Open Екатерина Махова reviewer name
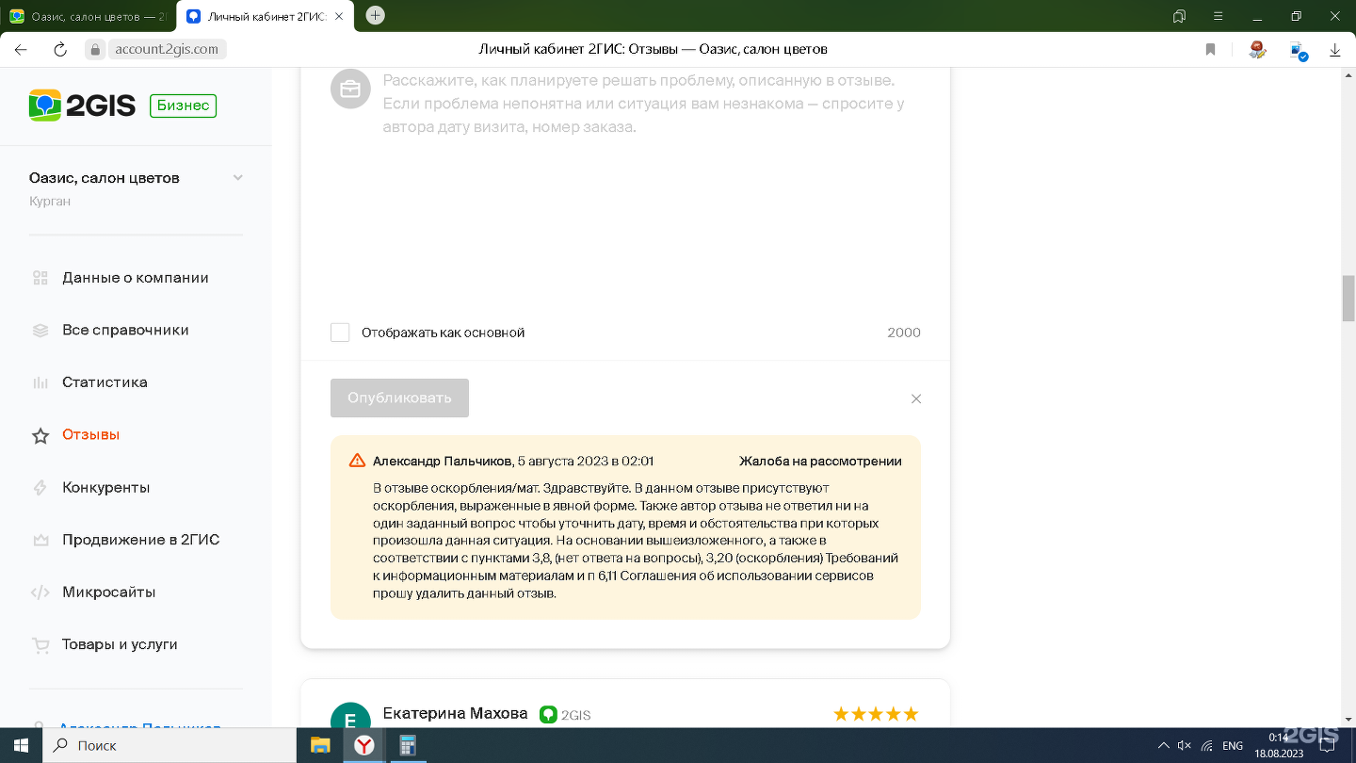 point(455,714)
